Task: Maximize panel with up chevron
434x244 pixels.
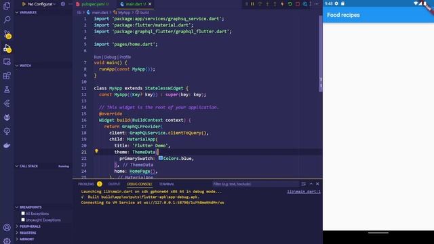Action: click(311, 184)
